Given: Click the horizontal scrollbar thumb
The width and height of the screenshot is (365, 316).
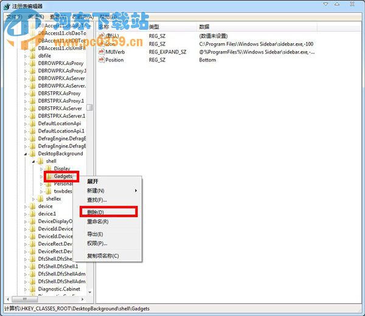Looking at the screenshot, I should click(24, 299).
